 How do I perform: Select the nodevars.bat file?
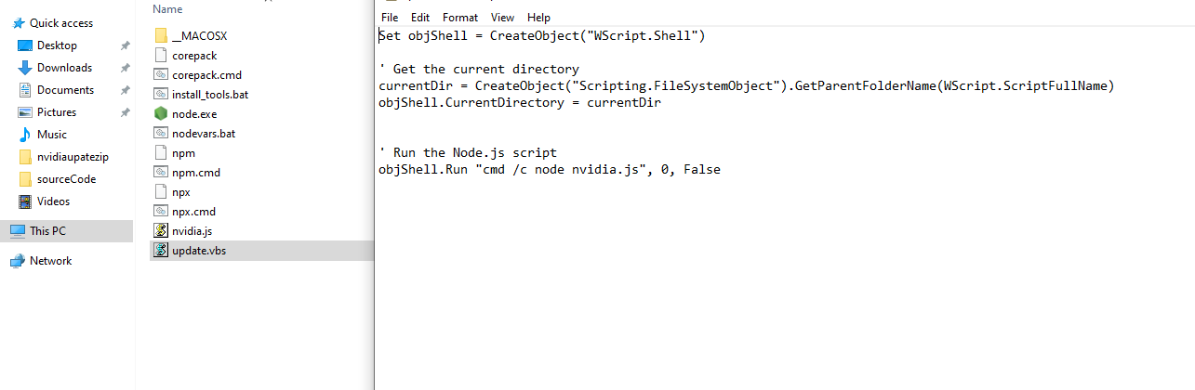point(204,133)
